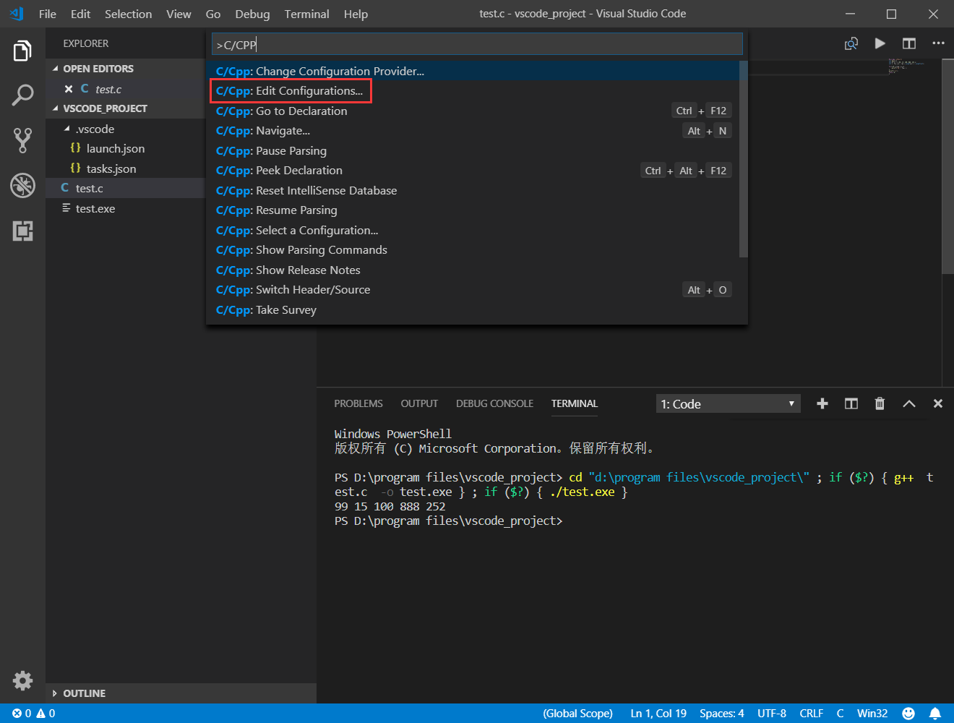
Task: Open the Terminal menu
Action: [x=306, y=14]
